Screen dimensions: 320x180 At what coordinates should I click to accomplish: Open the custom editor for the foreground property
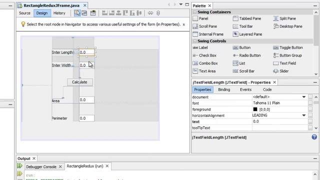point(310,109)
